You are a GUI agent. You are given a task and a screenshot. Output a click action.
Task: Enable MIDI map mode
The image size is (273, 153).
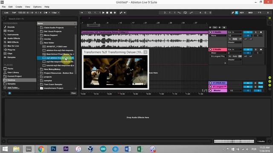click(x=250, y=13)
